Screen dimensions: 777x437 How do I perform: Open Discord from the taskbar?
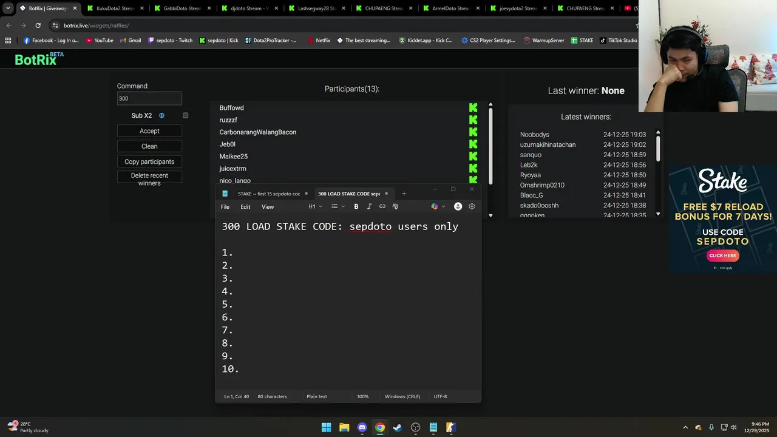click(x=362, y=427)
